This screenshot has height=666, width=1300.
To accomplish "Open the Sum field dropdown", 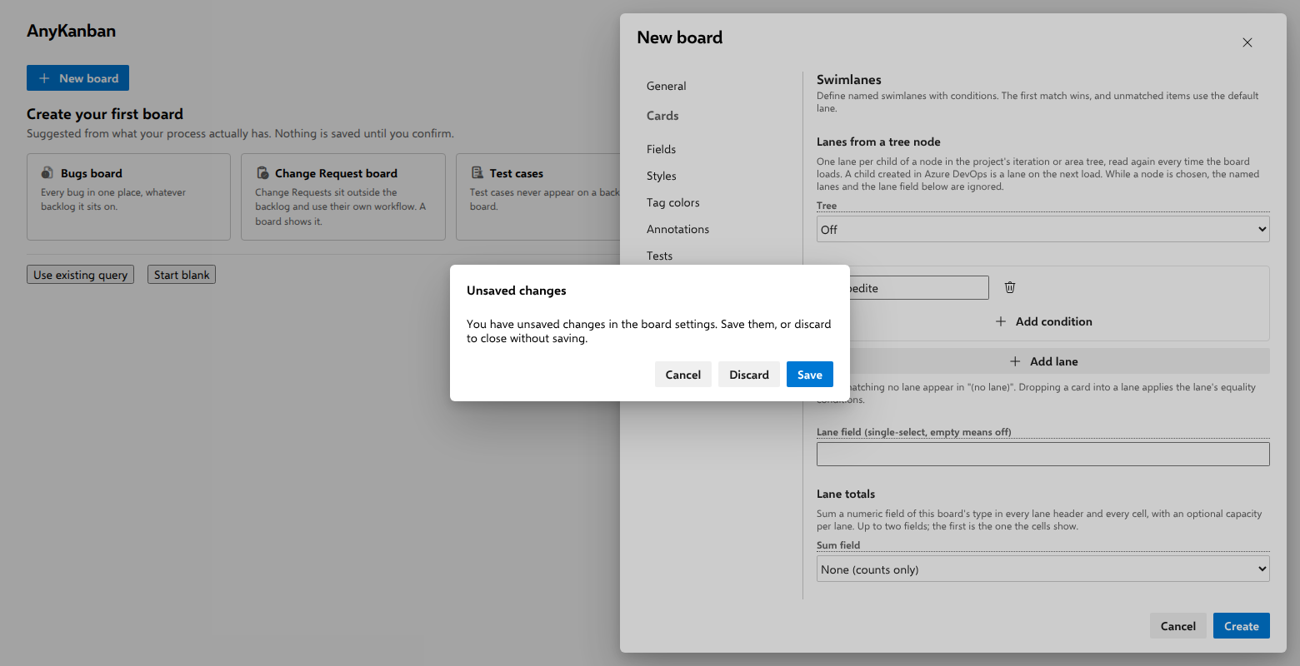I will point(1043,569).
